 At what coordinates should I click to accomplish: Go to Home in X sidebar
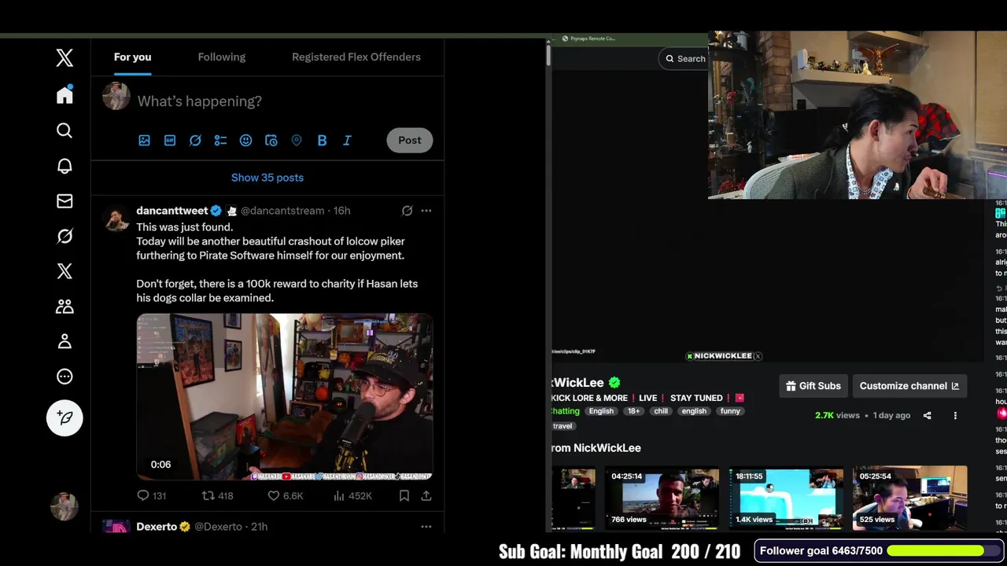click(x=65, y=95)
